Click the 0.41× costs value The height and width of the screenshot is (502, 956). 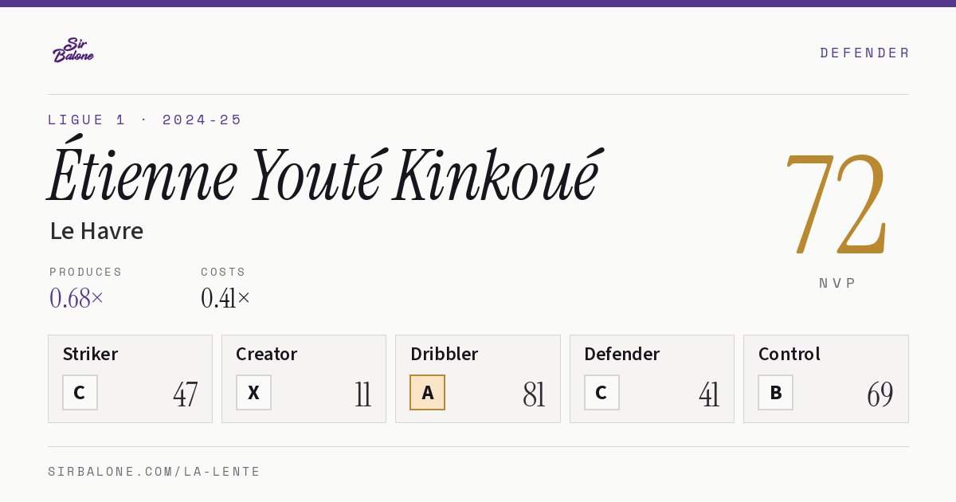click(x=225, y=298)
